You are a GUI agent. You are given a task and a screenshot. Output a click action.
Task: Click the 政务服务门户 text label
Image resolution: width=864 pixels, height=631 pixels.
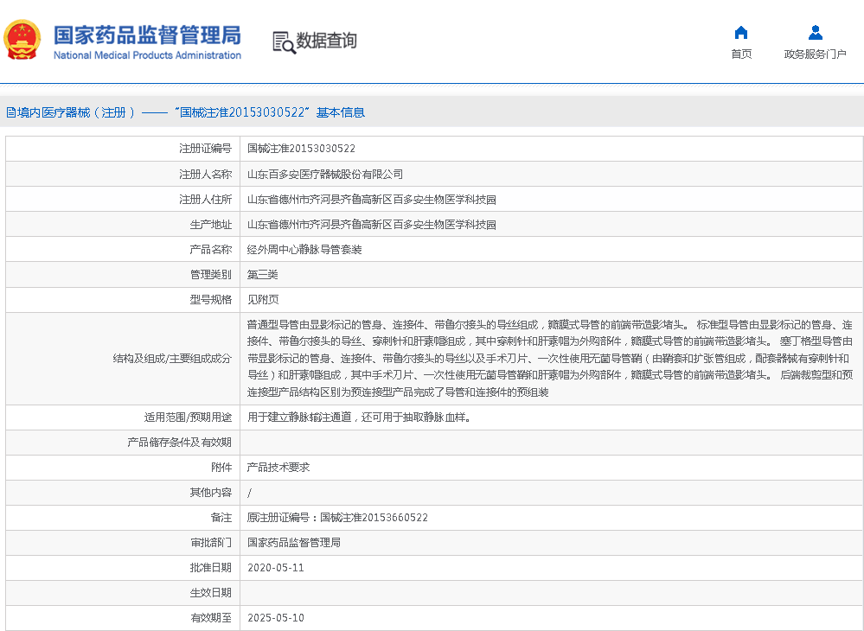(815, 54)
